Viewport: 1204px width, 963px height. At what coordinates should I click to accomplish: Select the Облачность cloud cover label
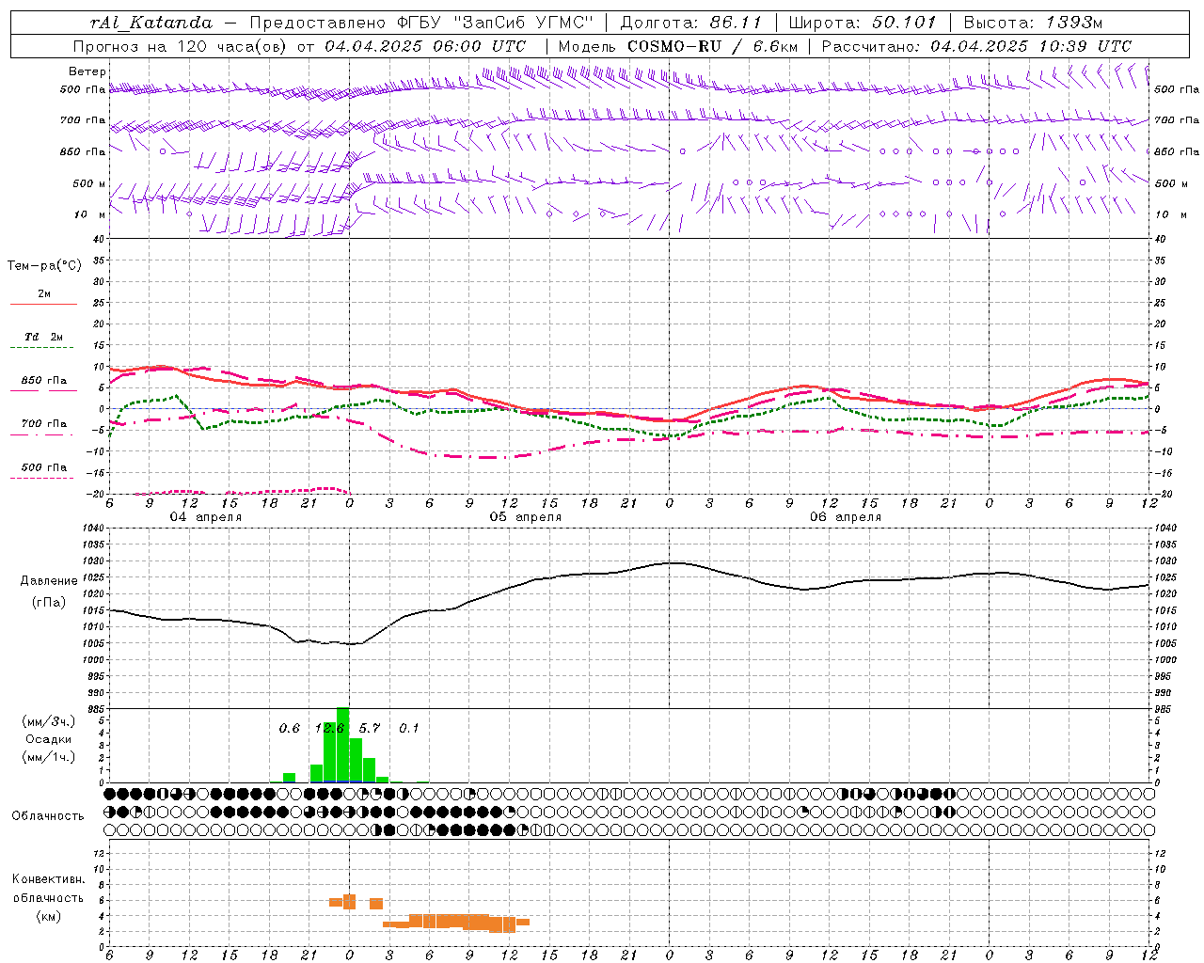pos(48,816)
